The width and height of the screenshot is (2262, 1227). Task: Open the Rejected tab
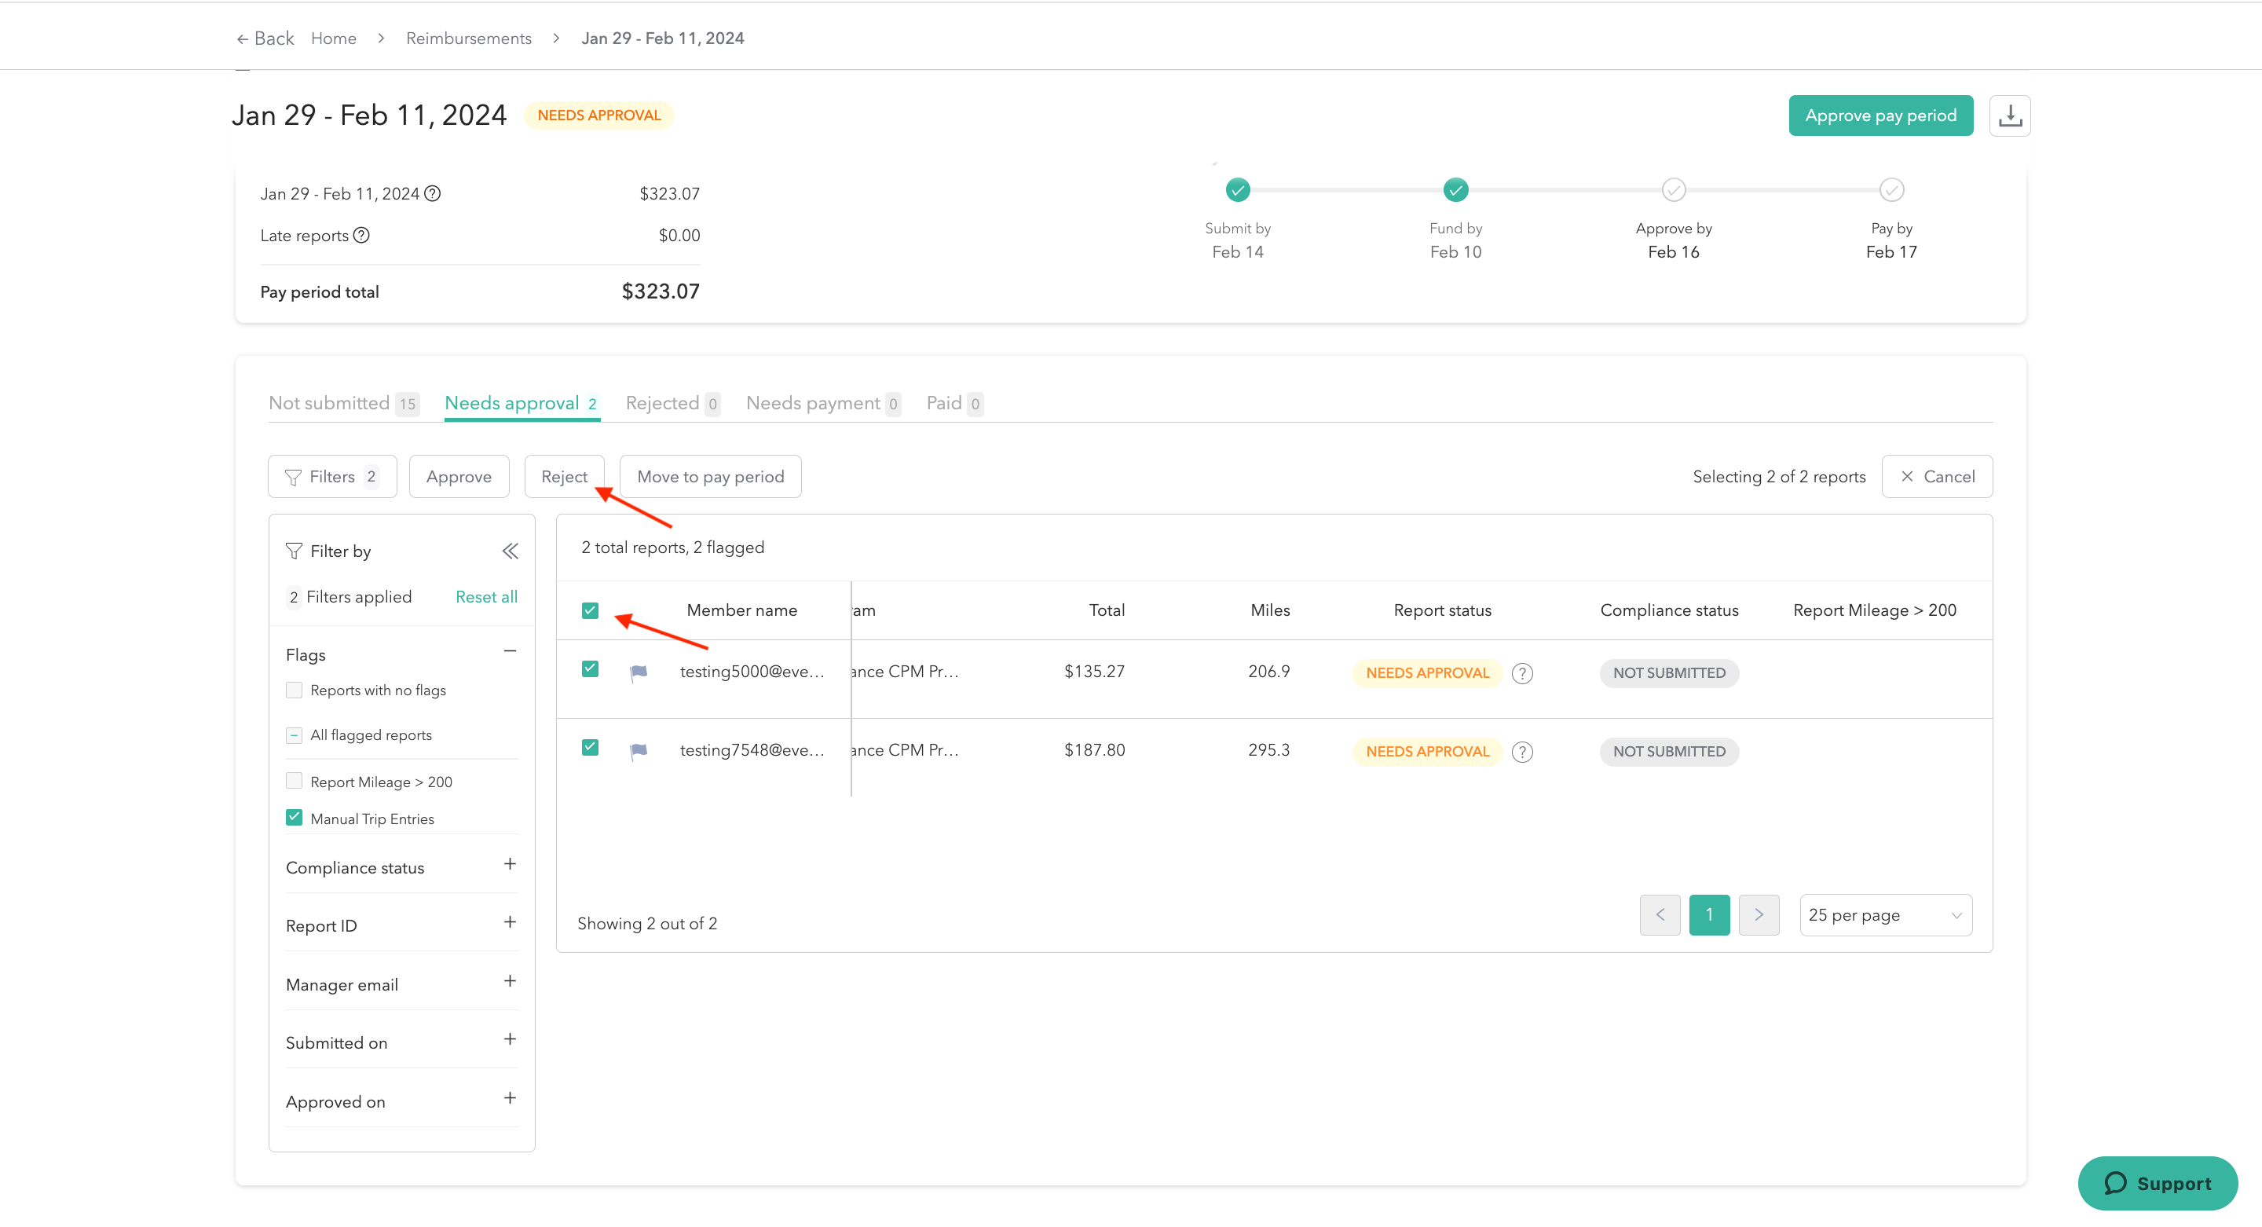coord(672,403)
